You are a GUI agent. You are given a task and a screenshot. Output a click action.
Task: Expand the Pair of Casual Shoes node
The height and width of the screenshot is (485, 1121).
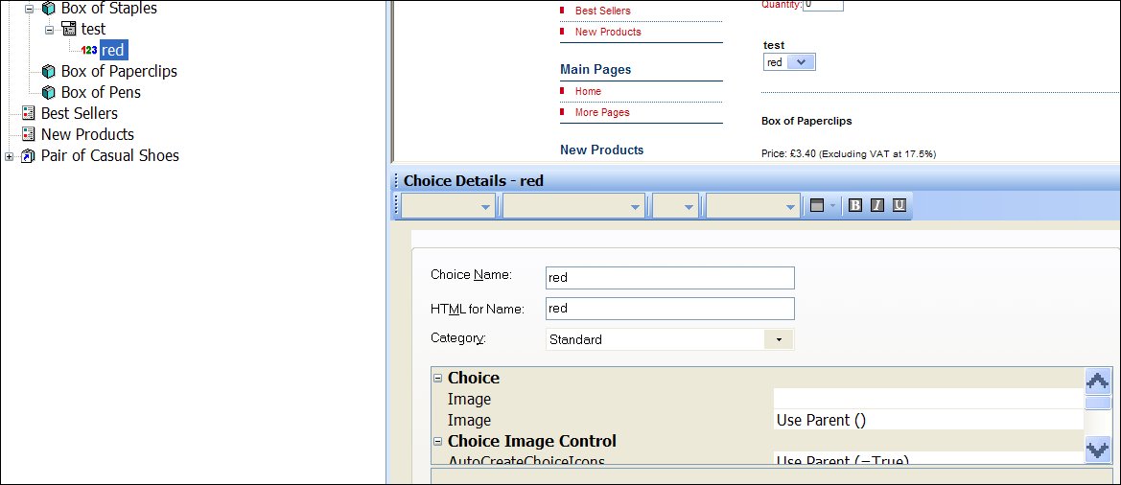10,156
